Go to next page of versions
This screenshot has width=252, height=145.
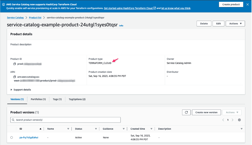coord(232,120)
